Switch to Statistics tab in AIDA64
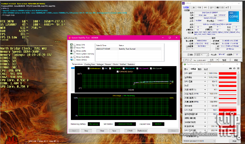 [131, 64]
